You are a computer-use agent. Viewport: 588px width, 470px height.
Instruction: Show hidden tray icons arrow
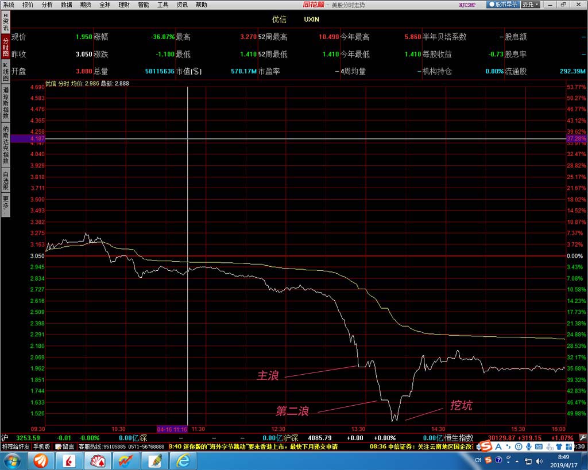[517, 461]
